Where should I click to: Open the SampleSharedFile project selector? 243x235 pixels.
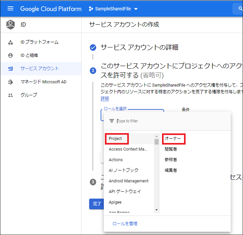tap(113, 9)
